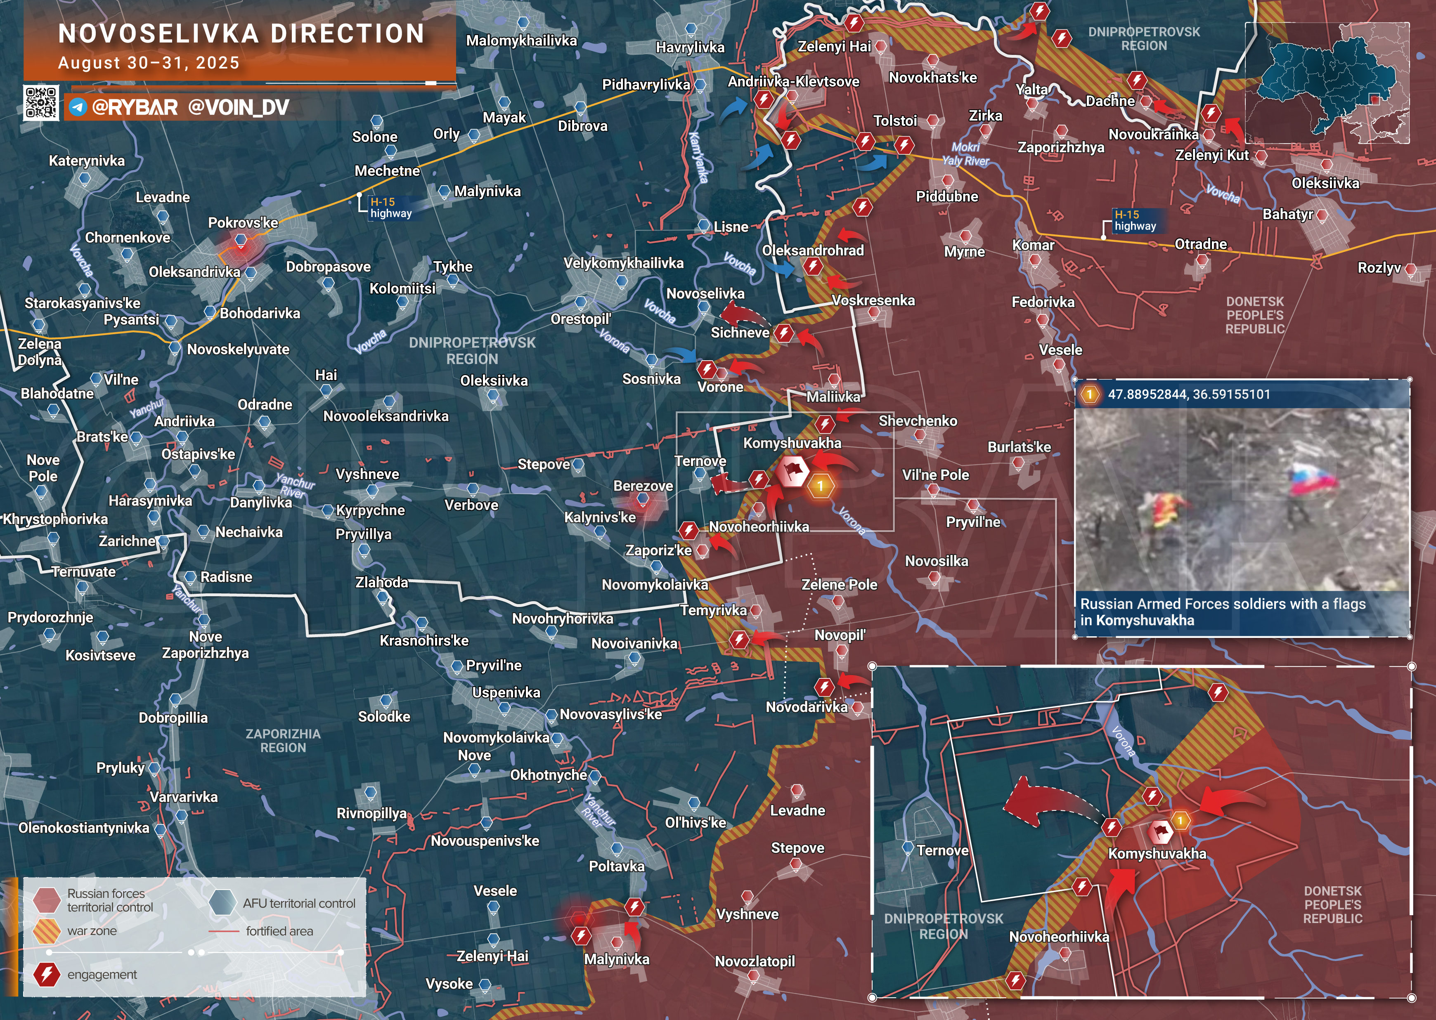
Task: Click the date August 30–31, 2025
Action: pos(149,63)
